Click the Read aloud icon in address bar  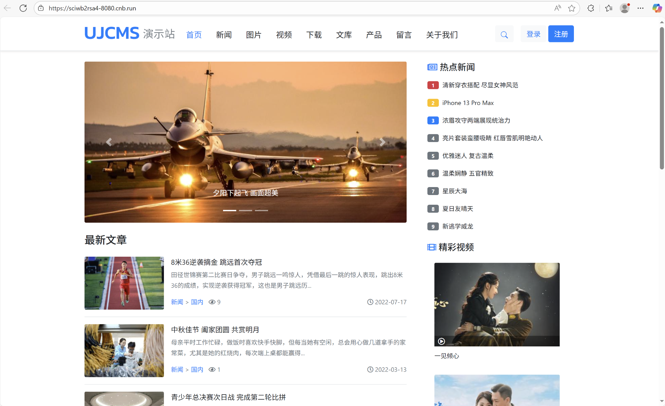tap(557, 8)
